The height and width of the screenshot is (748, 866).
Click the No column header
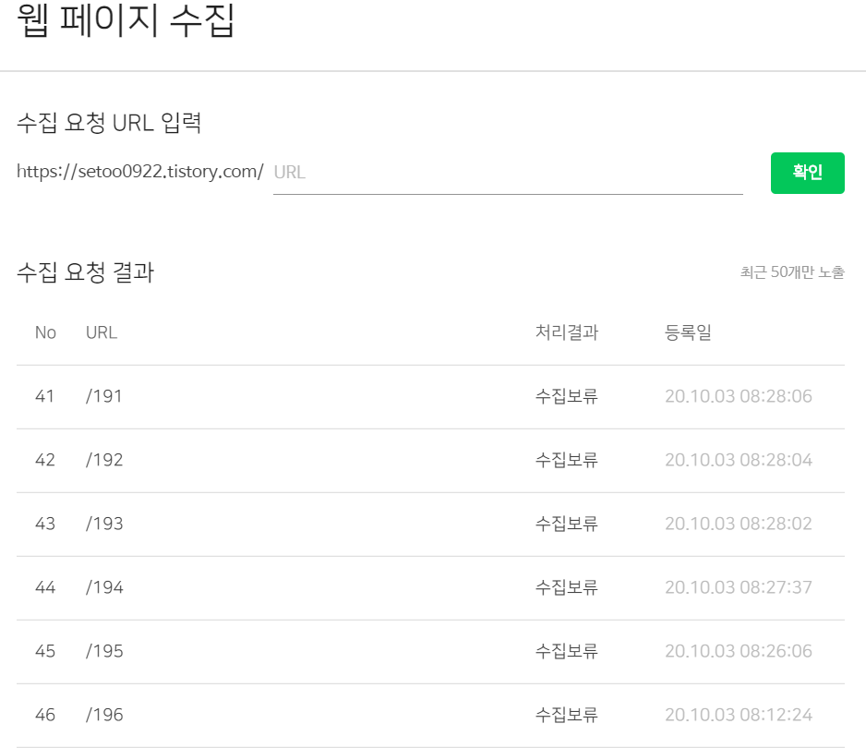(45, 332)
